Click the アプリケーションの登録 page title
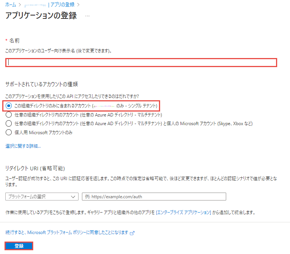Screen dimensions: 290x254 [x=41, y=16]
